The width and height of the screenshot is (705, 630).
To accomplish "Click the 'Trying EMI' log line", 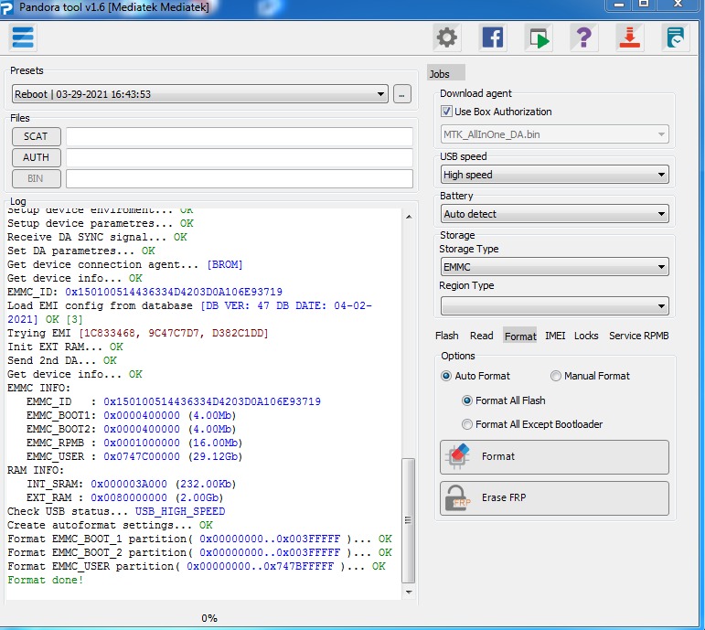I will pos(137,333).
